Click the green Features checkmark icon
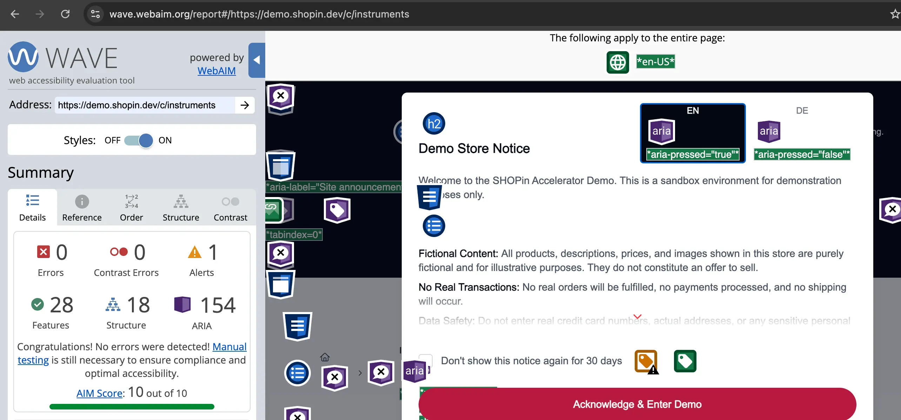Screen dimensions: 901x420 [x=38, y=304]
